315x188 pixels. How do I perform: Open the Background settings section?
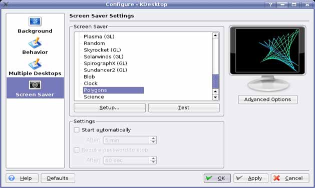(35, 25)
